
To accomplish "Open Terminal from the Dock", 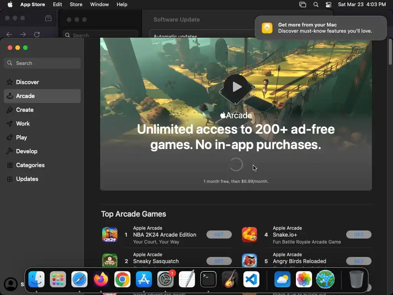I will tap(208, 279).
